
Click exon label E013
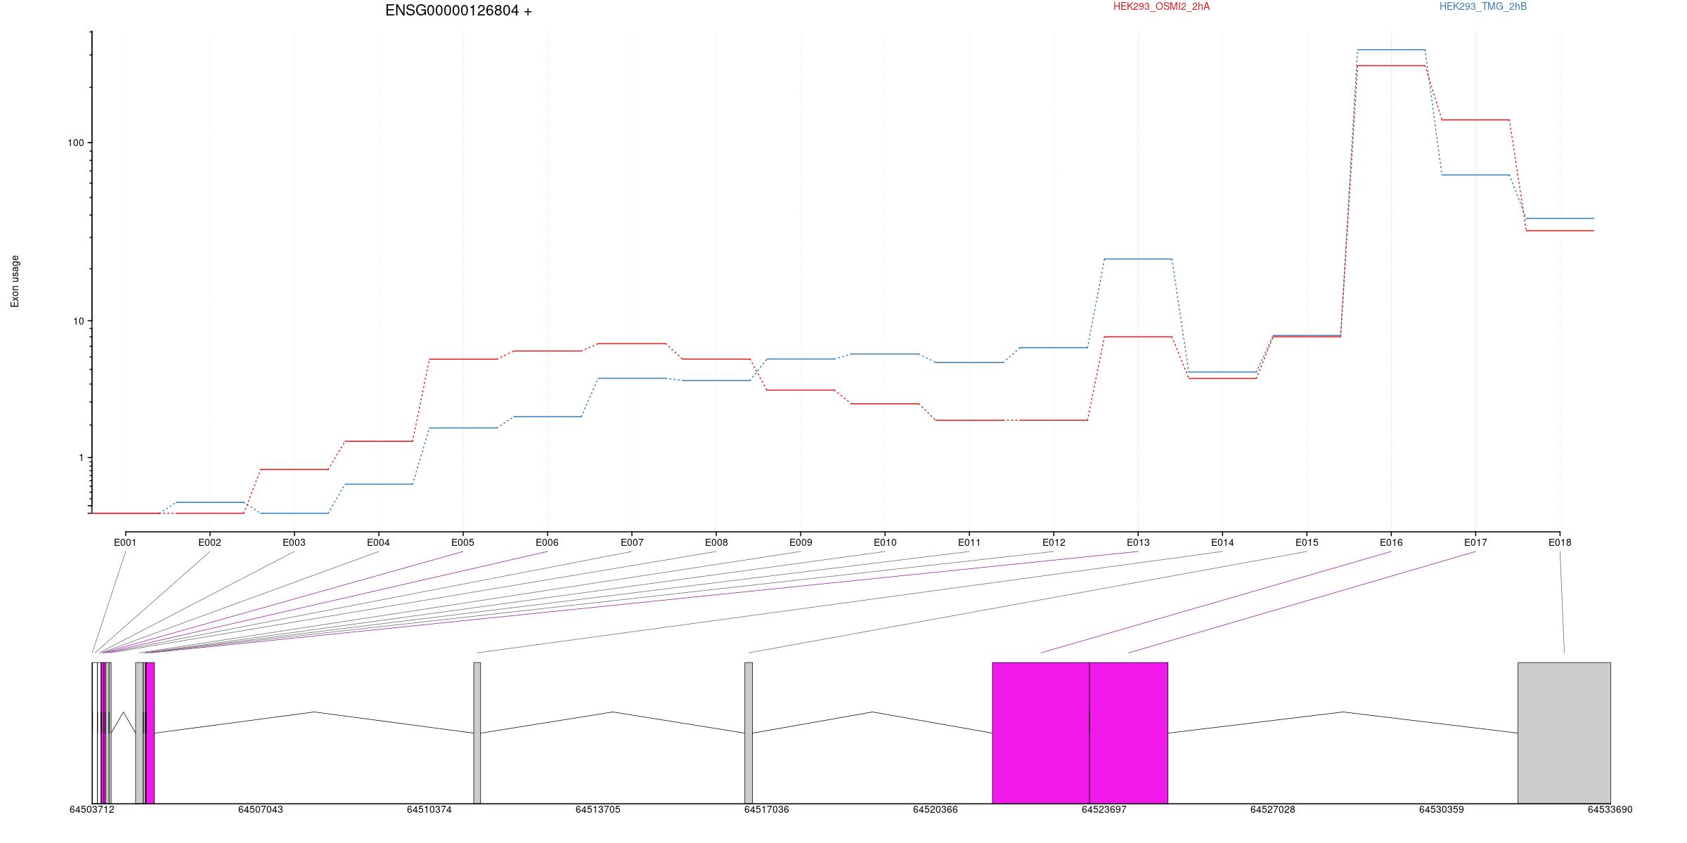(x=1138, y=542)
